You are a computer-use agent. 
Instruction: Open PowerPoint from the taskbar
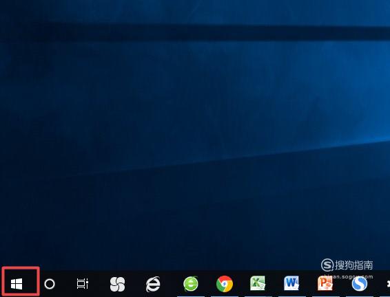[x=325, y=283]
